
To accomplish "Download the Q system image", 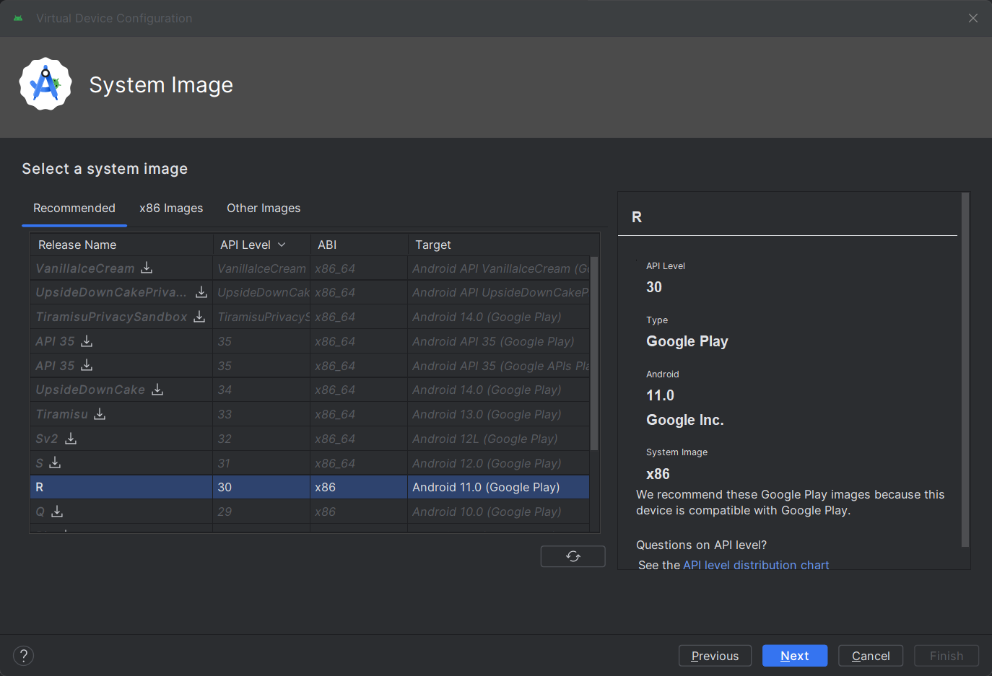I will point(57,511).
